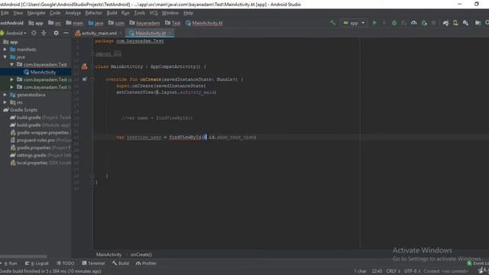Click the related XML file gutter icon beside class MainActivity
This screenshot has height=275, width=489.
tap(85, 66)
